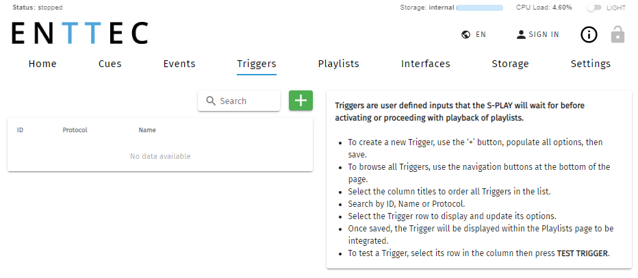
Task: Open the Storage tab
Action: [510, 64]
